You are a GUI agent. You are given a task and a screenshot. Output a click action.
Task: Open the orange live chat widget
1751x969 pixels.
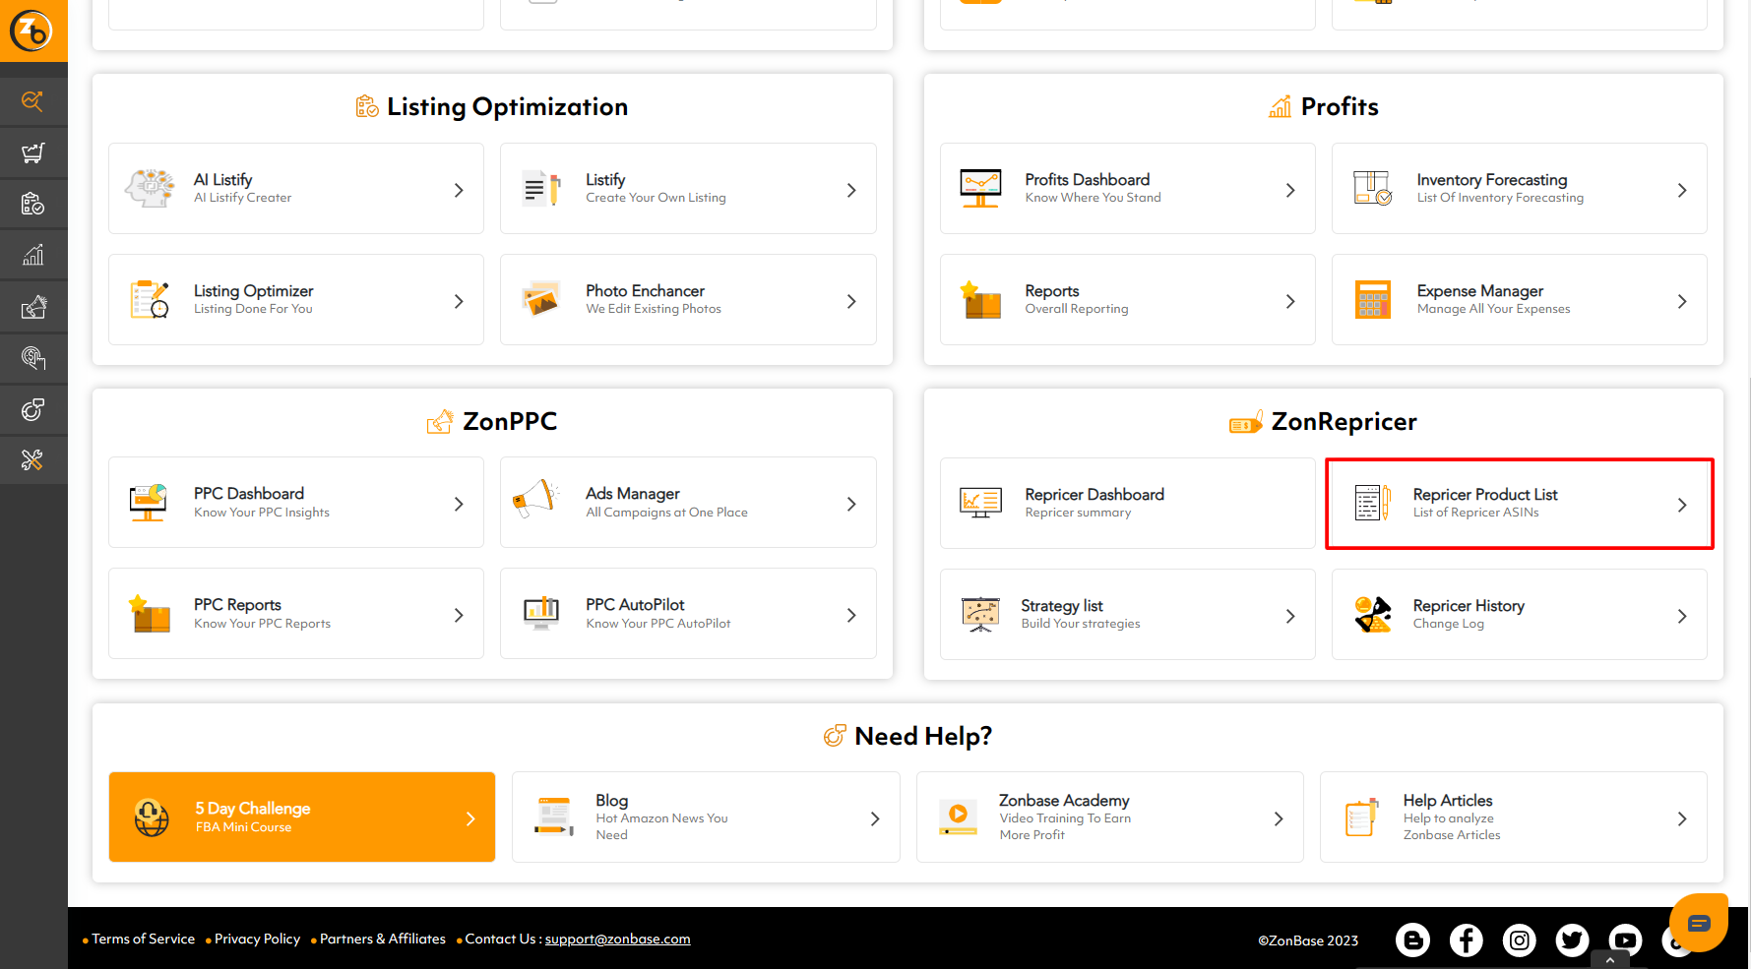tap(1699, 923)
